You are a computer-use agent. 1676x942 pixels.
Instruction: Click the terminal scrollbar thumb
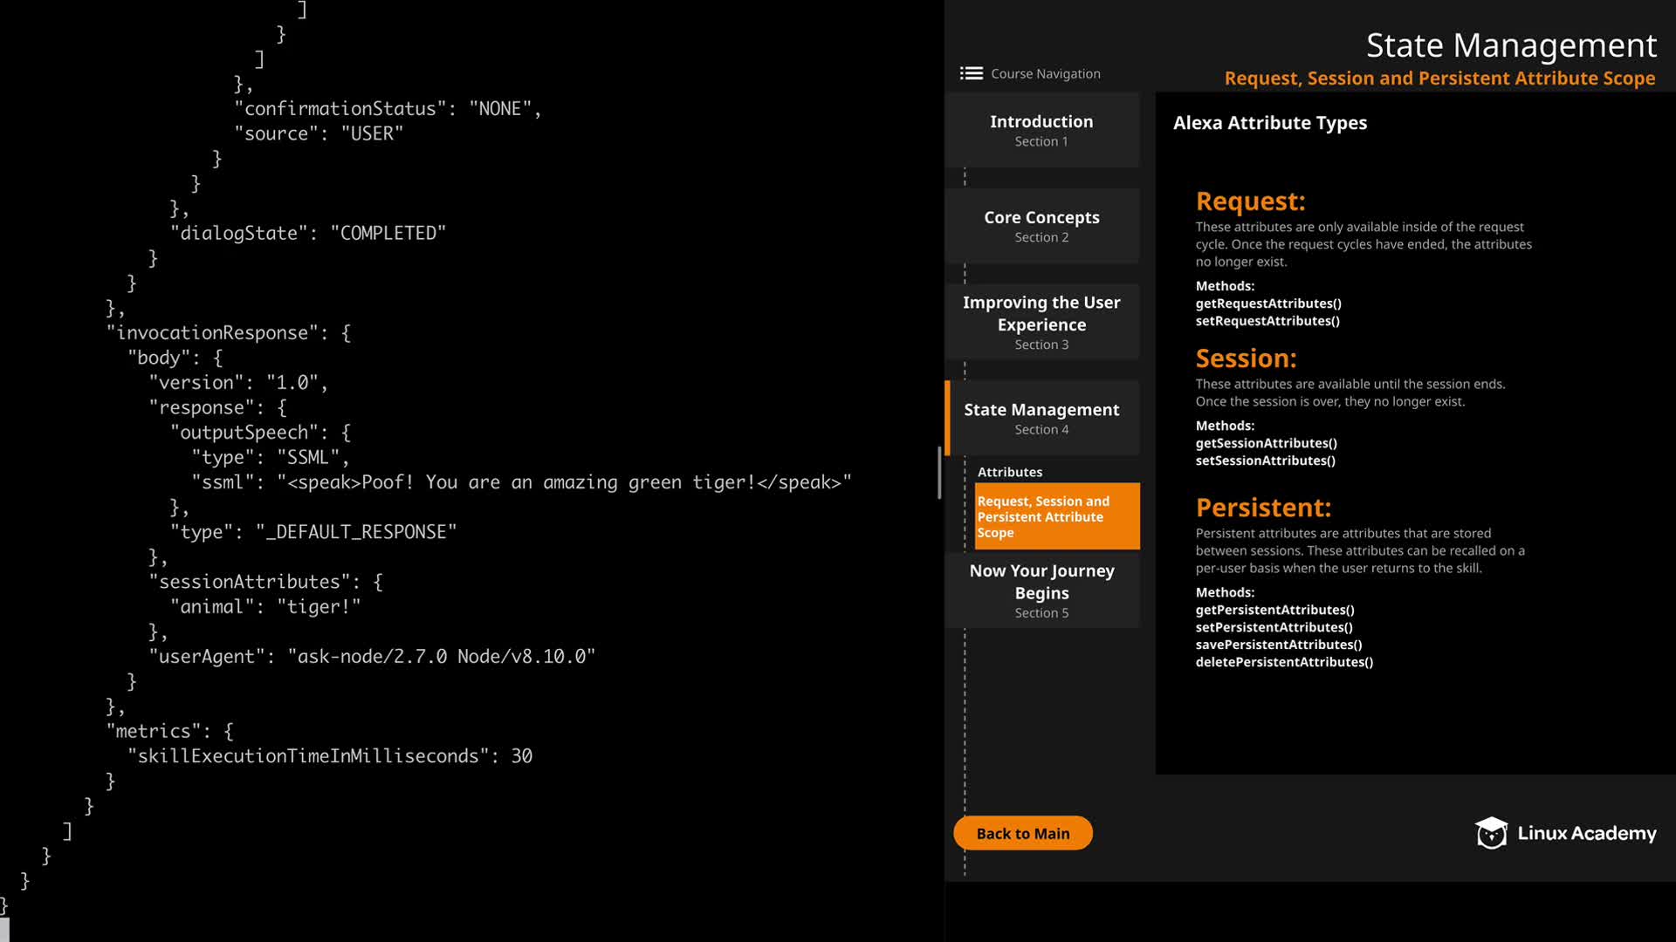coord(939,472)
